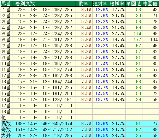Select the 5番 row label

coord(6,34)
